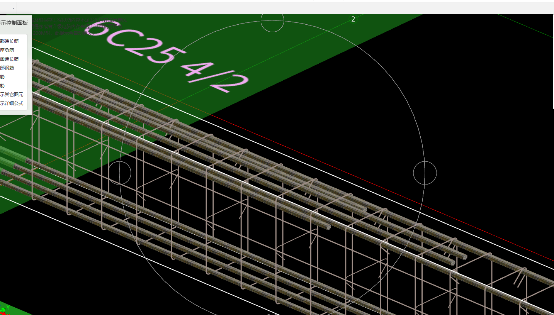This screenshot has height=315, width=554.
Task: Toggle the 示其它图元 display option
Action: 12,95
